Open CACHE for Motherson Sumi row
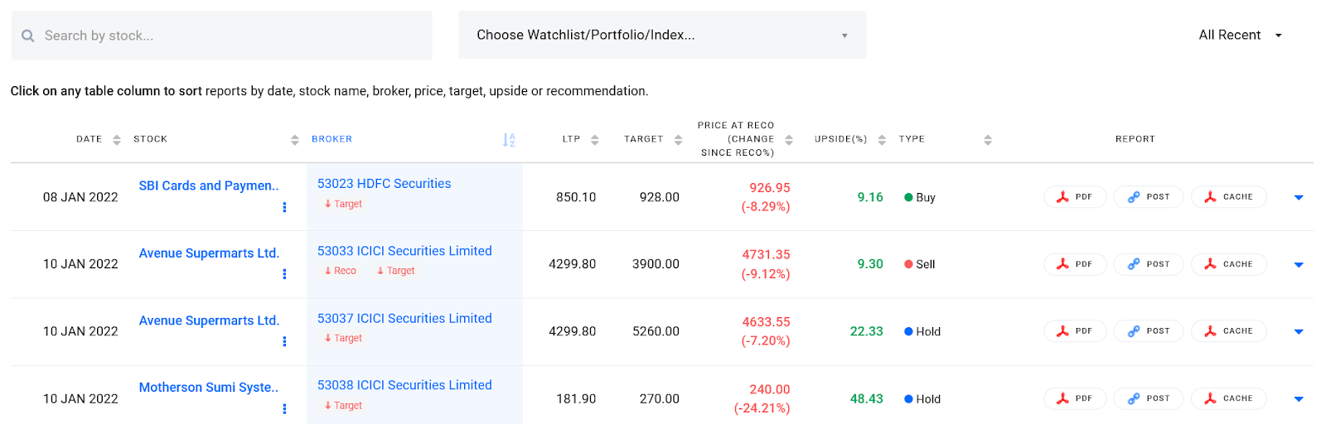Viewport: 1326px width, 424px height. 1229,398
